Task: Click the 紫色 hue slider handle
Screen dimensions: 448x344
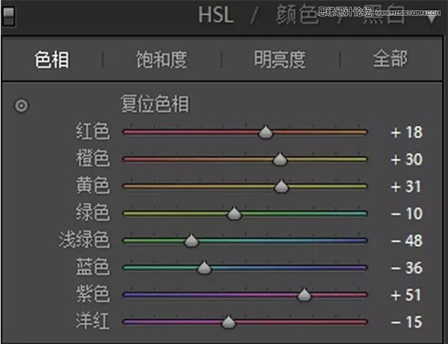Action: tap(304, 295)
